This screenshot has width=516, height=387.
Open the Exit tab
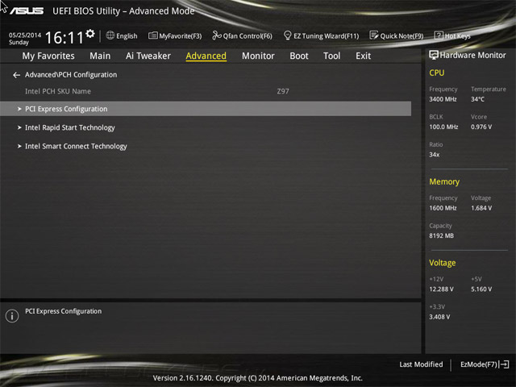pos(364,56)
